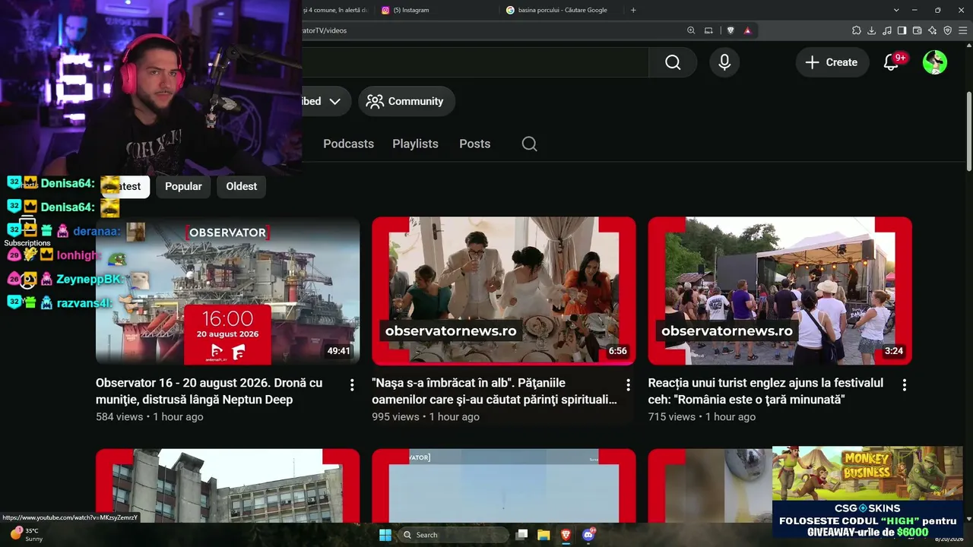Click the Windows taskbar Search box
The image size is (973, 547).
pyautogui.click(x=454, y=535)
